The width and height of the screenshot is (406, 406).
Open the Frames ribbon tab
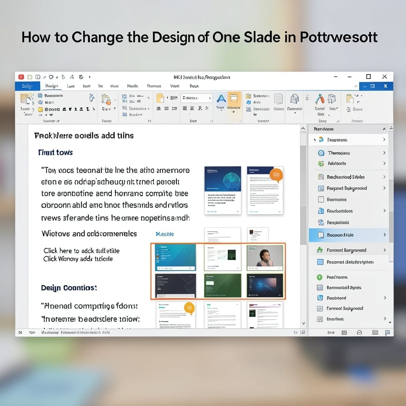pyautogui.click(x=154, y=86)
